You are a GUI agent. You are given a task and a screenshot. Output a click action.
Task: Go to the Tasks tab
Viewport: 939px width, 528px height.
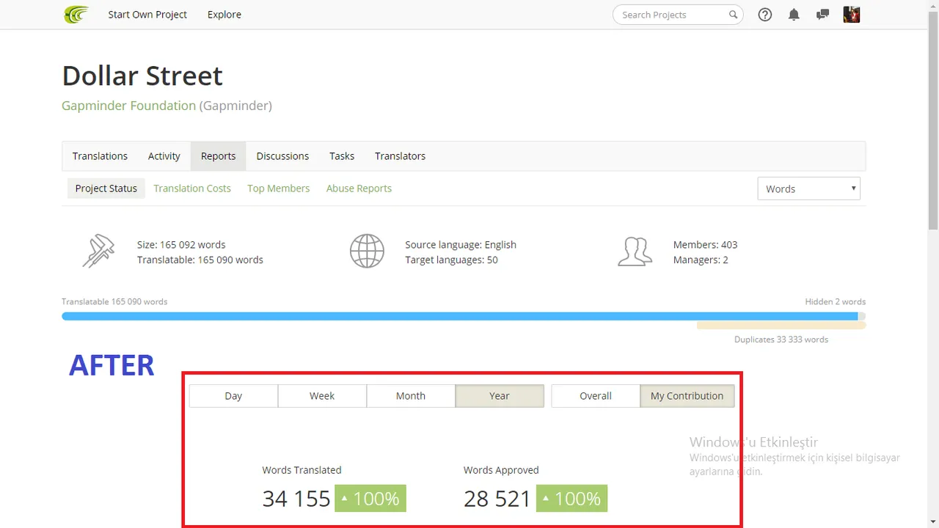[342, 156]
